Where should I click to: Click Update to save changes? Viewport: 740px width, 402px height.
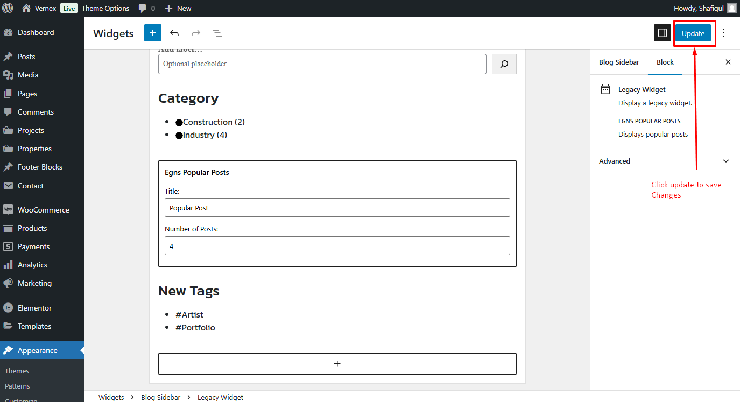(x=693, y=33)
